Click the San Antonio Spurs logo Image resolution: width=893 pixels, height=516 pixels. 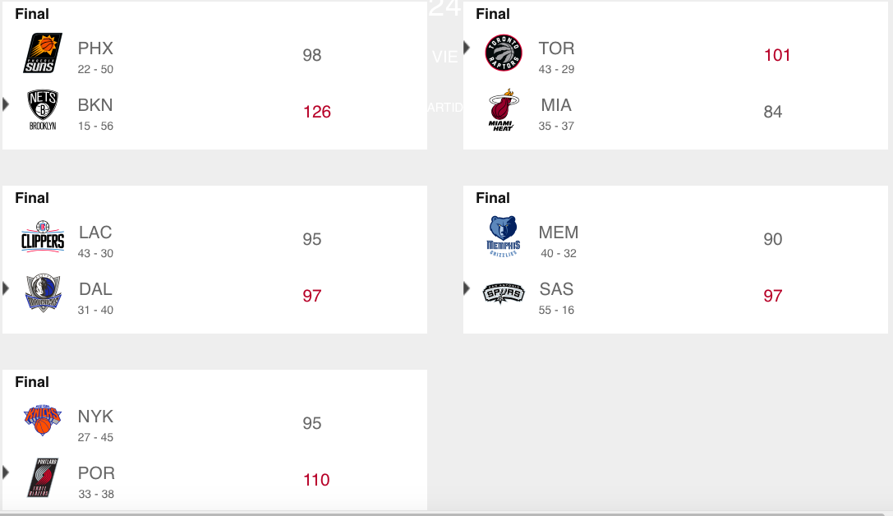click(x=504, y=293)
